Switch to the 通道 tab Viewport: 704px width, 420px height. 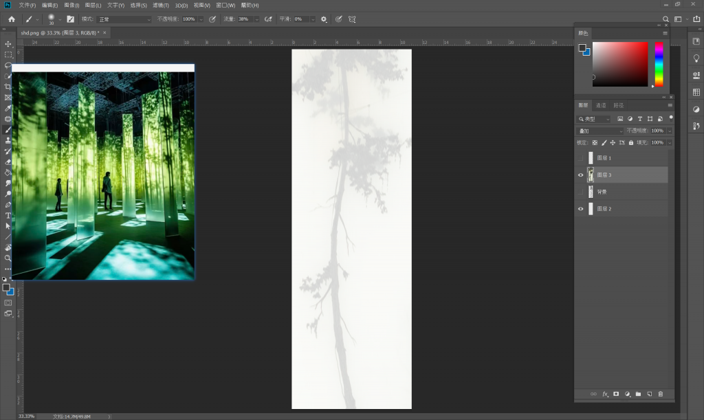tap(601, 105)
